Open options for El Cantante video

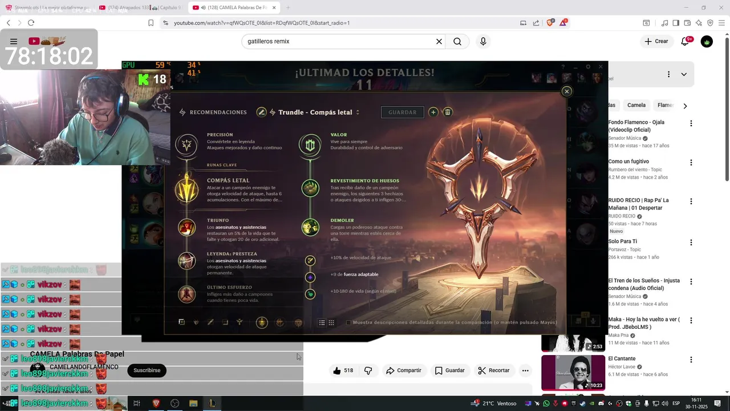(691, 360)
